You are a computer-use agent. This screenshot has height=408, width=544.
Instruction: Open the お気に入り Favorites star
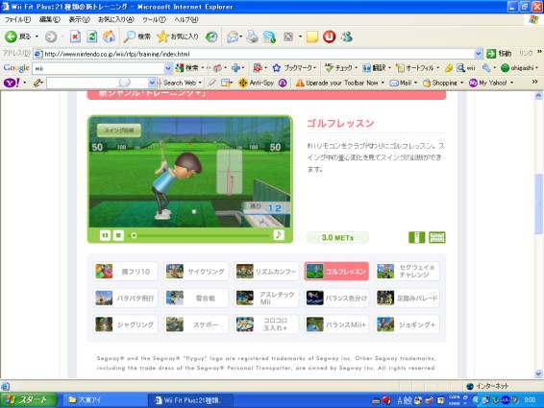tap(177, 36)
